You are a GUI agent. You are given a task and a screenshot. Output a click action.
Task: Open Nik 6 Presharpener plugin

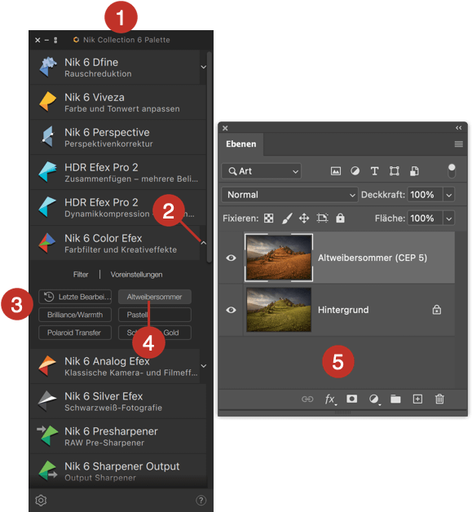(118, 436)
